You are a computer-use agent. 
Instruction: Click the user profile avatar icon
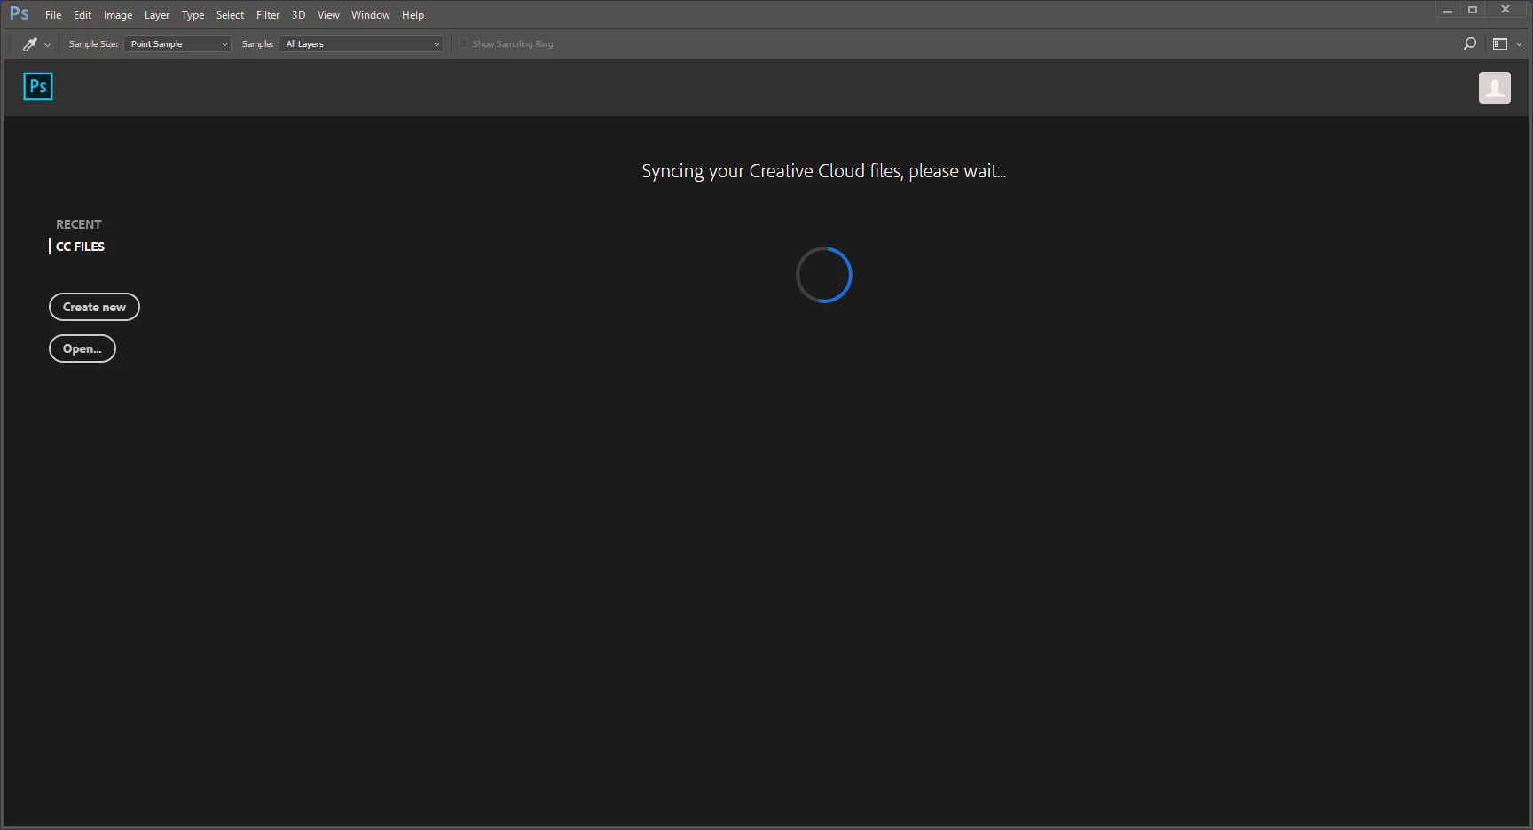pos(1495,88)
